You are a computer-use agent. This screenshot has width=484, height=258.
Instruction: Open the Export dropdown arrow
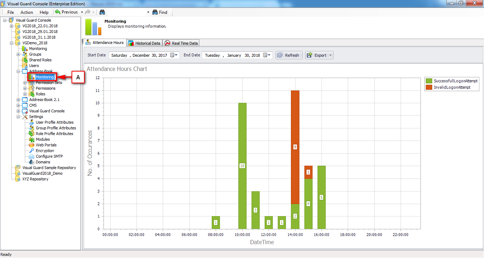click(330, 55)
